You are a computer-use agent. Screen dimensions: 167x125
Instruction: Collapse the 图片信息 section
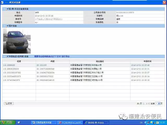click(x=4, y=26)
